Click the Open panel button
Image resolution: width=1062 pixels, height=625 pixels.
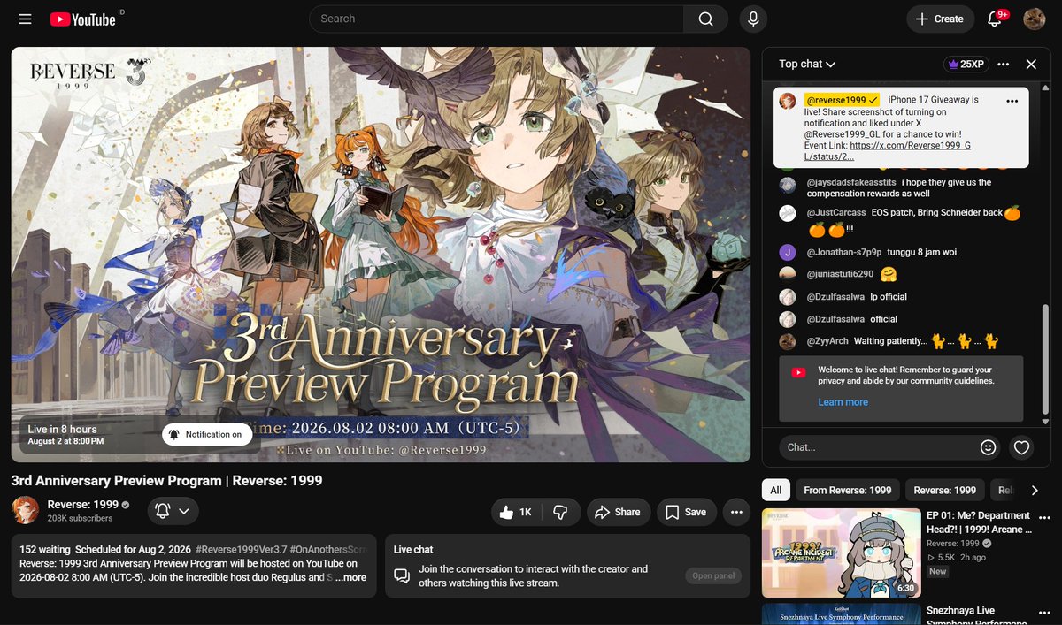[713, 575]
